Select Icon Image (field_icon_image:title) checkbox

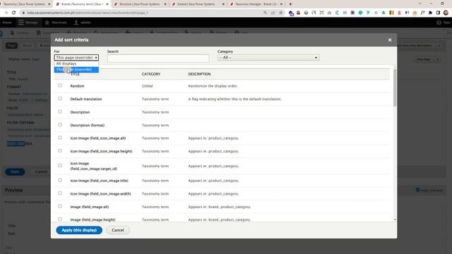point(60,181)
